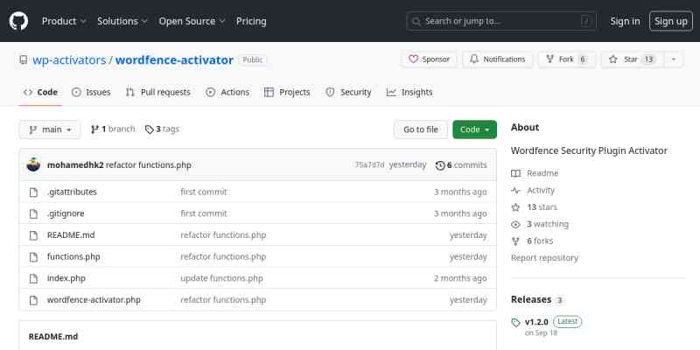Switch to the Insights tab
This screenshot has height=350, width=700.
coord(409,92)
